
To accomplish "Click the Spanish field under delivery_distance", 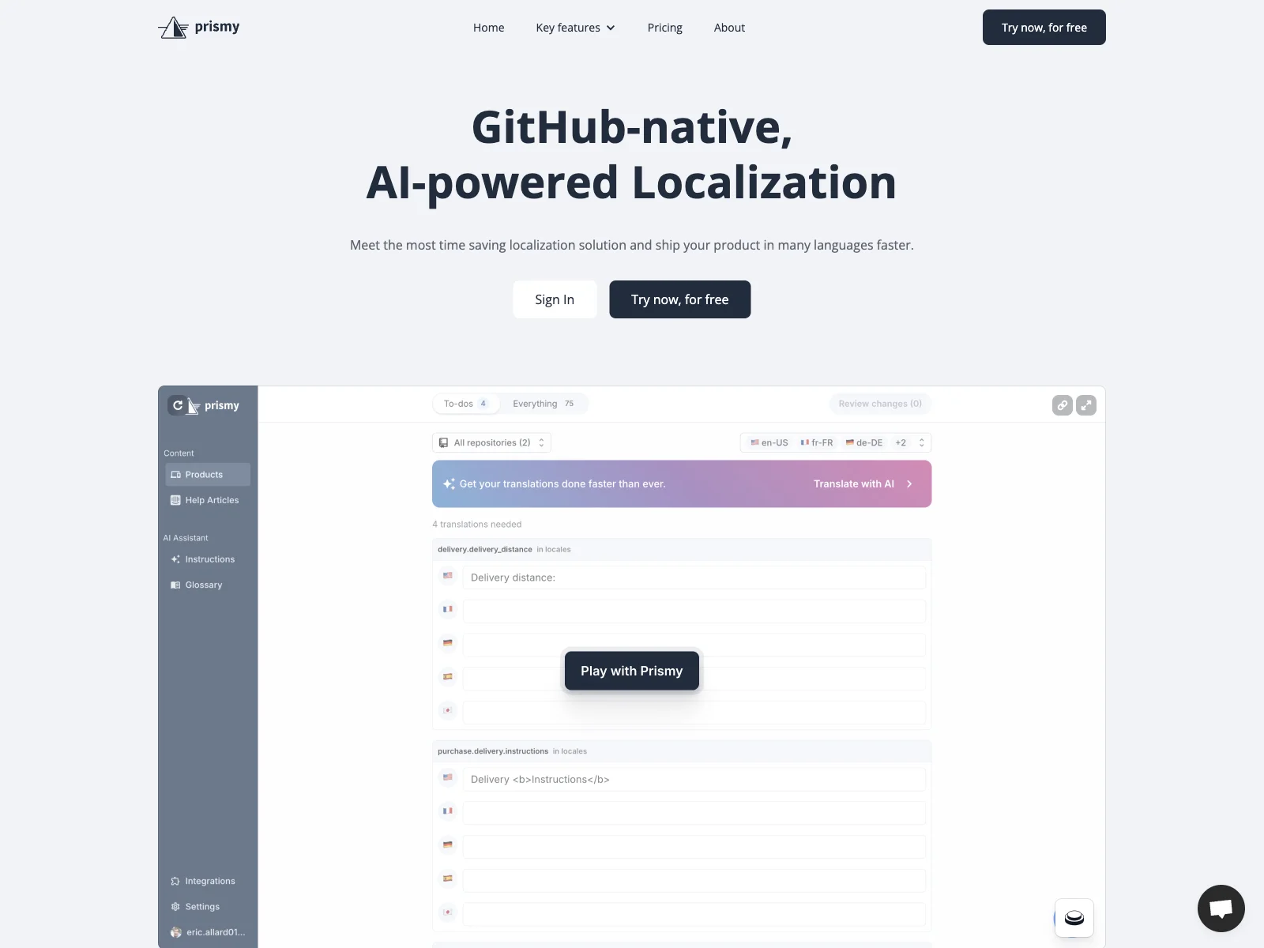I will [x=694, y=679].
